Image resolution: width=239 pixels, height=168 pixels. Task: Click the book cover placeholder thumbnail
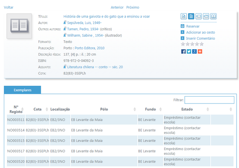point(19,26)
